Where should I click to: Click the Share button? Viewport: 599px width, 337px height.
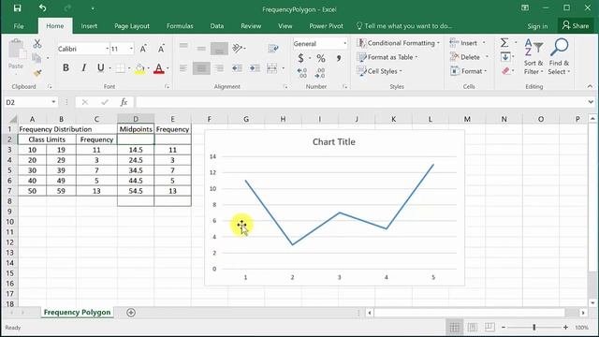click(x=576, y=26)
